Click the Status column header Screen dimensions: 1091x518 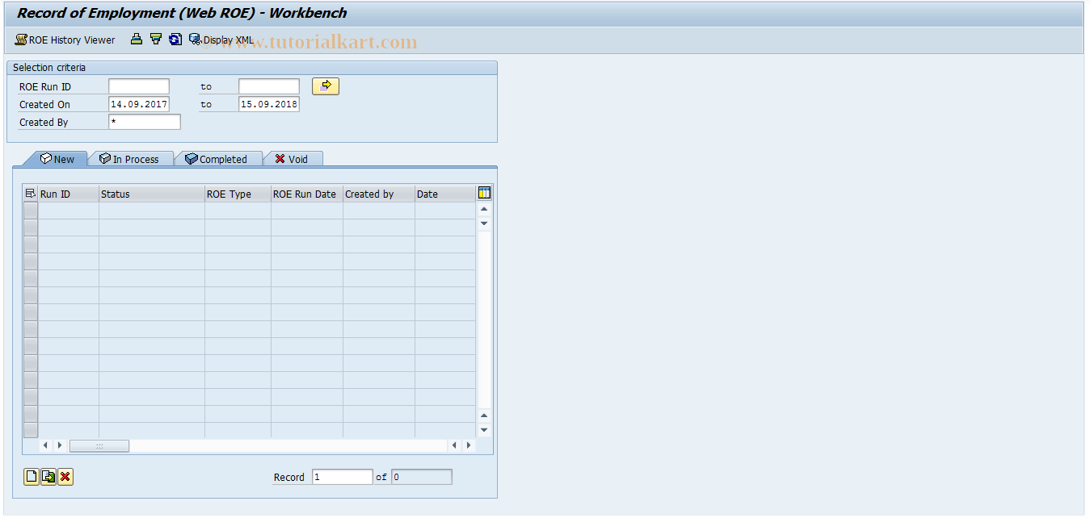tap(152, 194)
